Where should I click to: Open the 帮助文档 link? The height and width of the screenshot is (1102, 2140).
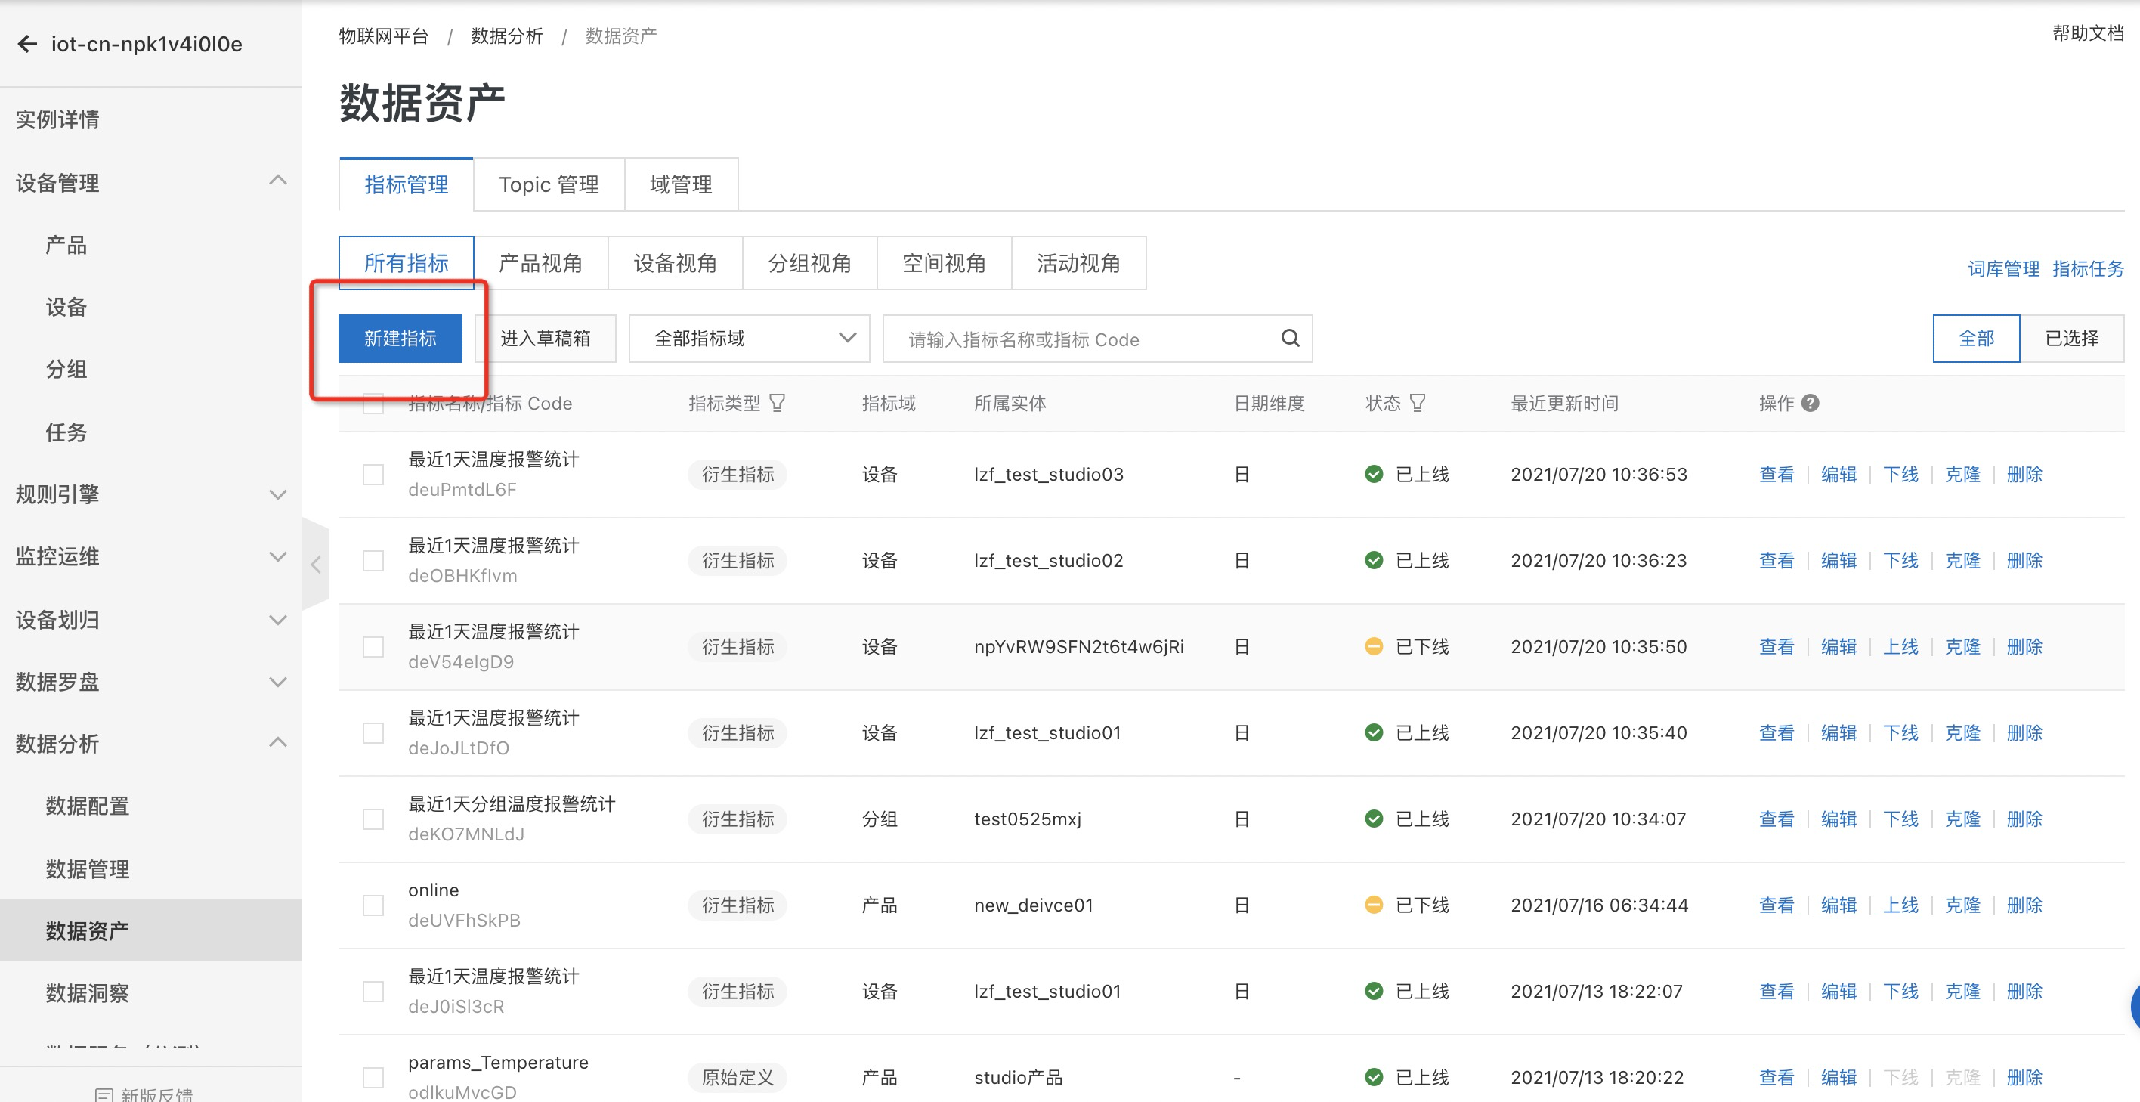click(x=2088, y=34)
